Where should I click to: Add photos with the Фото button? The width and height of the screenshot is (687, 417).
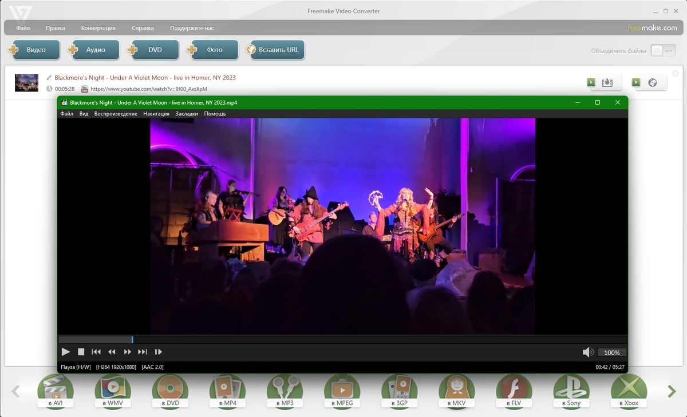[213, 50]
